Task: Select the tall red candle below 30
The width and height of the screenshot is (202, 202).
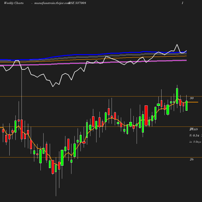Action: pyautogui.click(x=146, y=116)
